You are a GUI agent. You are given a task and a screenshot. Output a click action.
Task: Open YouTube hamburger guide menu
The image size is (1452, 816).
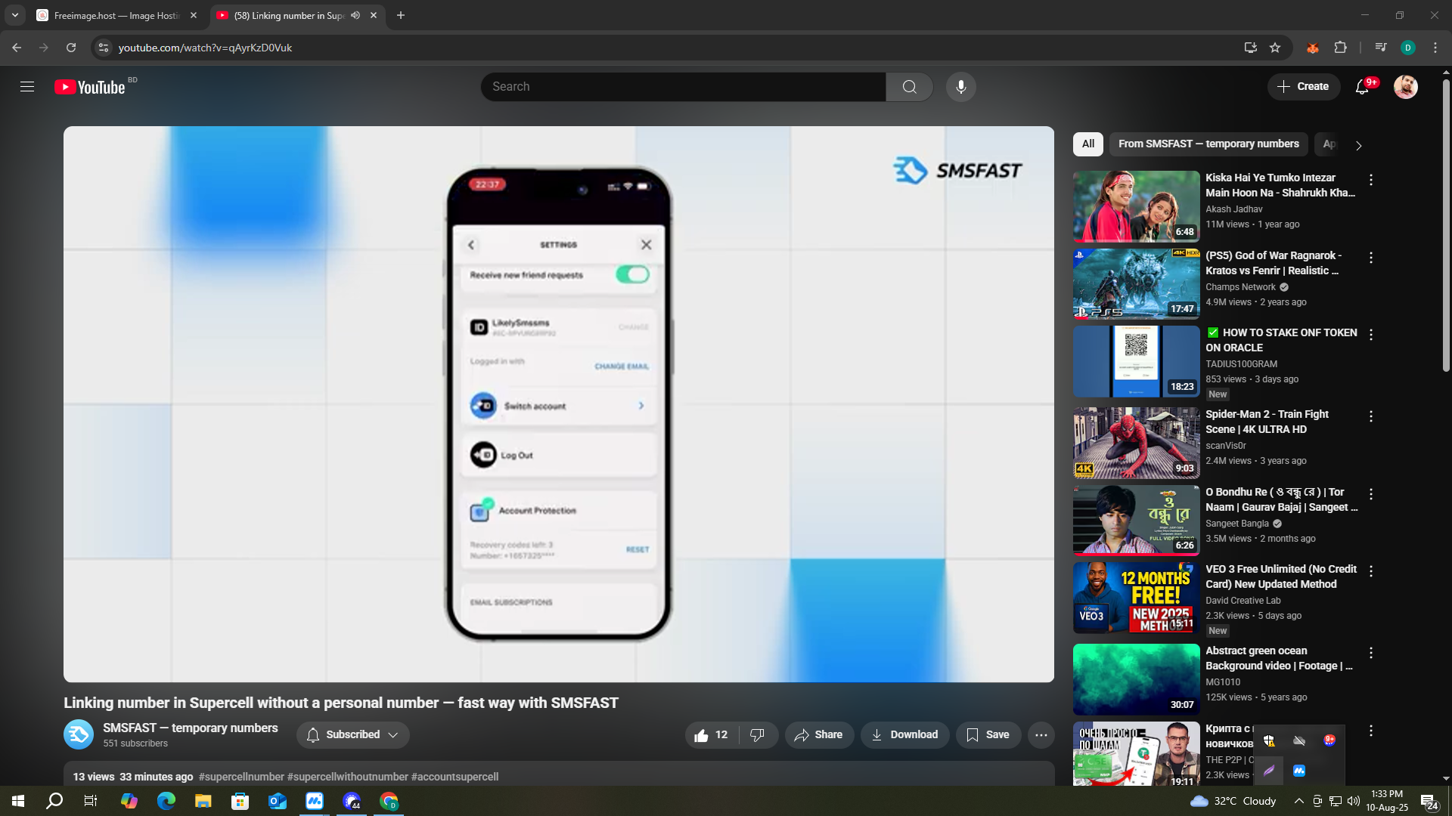(x=27, y=87)
